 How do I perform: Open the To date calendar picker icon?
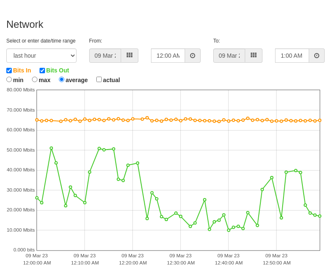point(254,56)
